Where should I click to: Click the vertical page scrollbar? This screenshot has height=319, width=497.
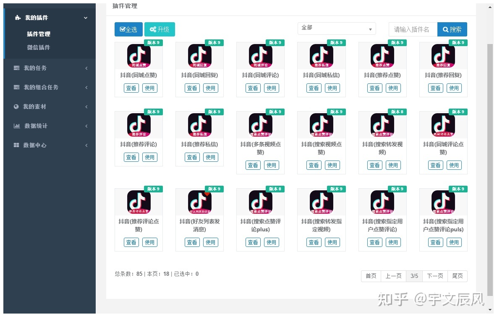point(490,168)
